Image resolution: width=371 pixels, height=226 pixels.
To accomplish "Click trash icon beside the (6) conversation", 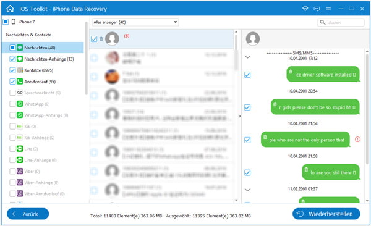I will click(x=101, y=39).
